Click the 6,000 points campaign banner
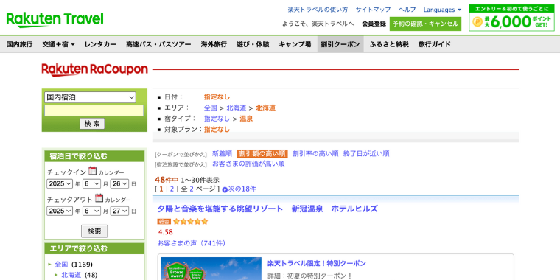 pyautogui.click(x=512, y=18)
